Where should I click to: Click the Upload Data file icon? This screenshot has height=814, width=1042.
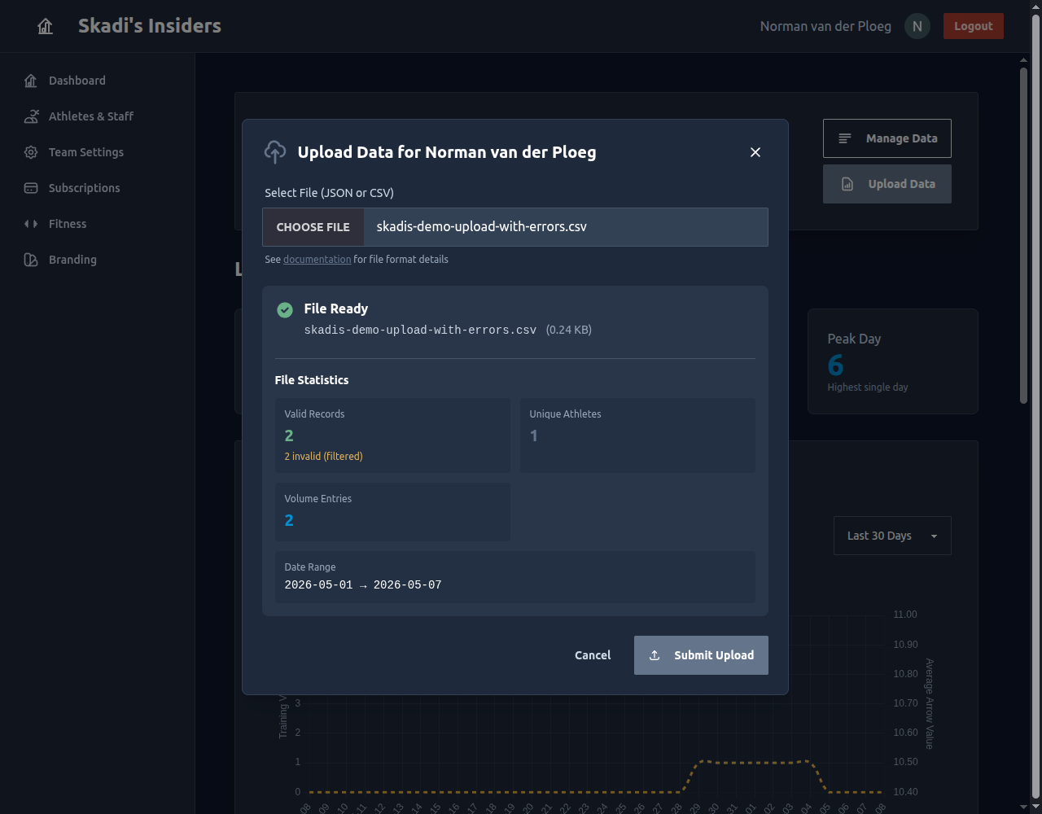(847, 184)
